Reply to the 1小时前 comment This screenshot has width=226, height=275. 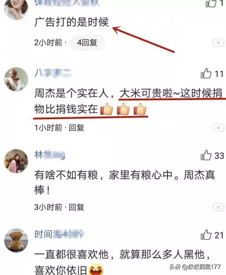coord(76,128)
